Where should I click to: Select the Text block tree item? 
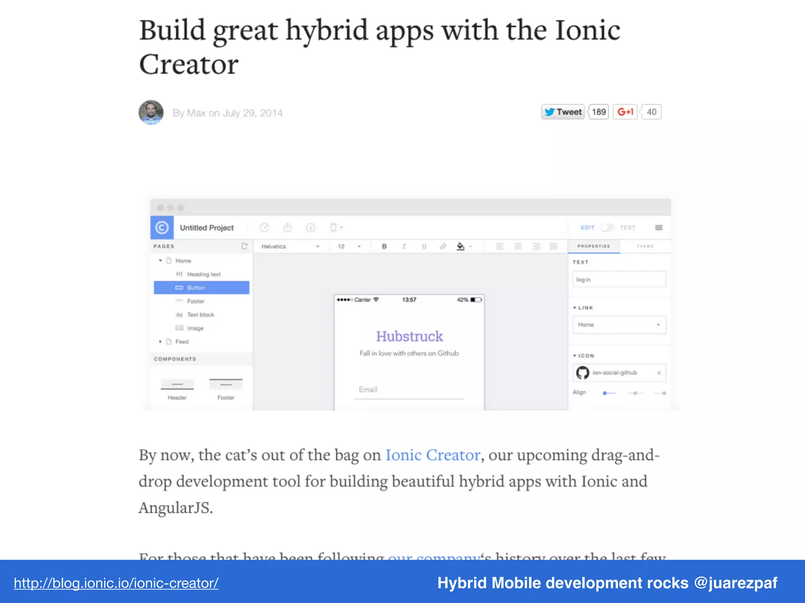(x=202, y=315)
